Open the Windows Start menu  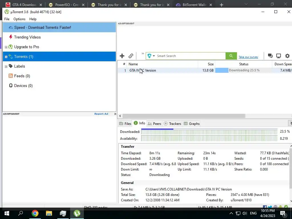(x=7, y=213)
